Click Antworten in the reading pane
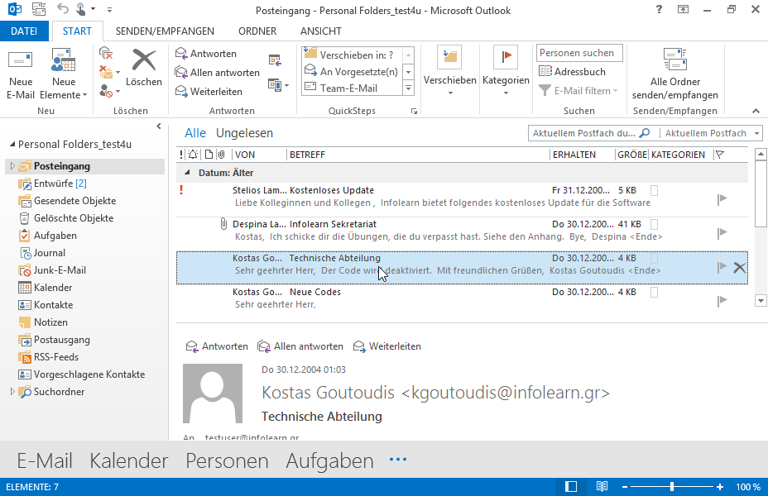Screen dimensions: 768x496 [217, 346]
